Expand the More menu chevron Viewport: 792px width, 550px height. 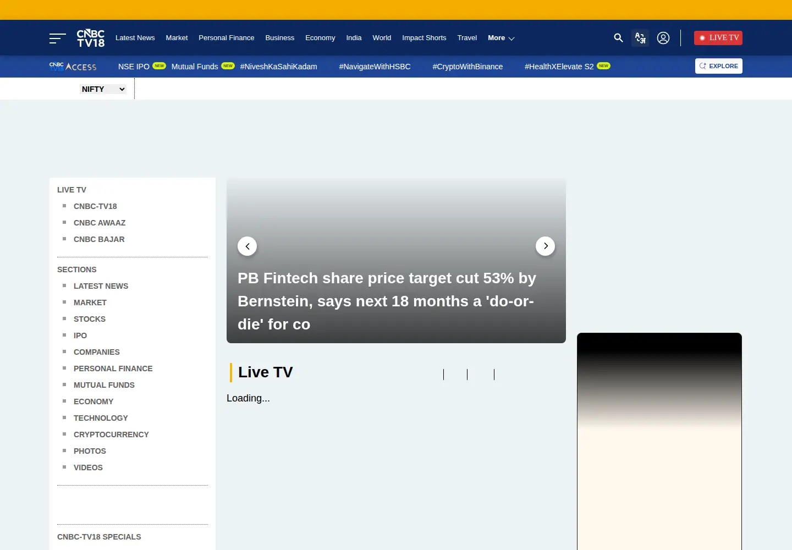click(512, 38)
